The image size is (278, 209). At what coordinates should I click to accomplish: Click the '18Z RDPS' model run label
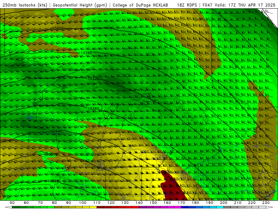coord(187,5)
